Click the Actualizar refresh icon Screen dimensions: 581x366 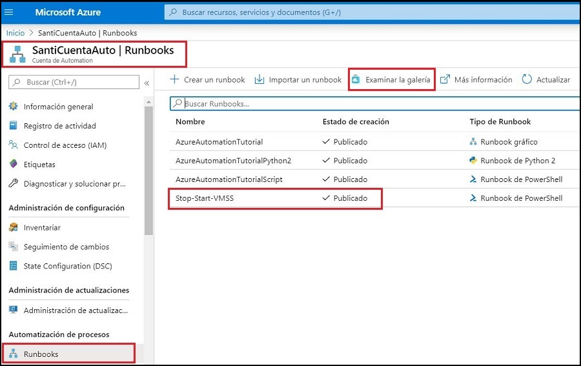[527, 79]
